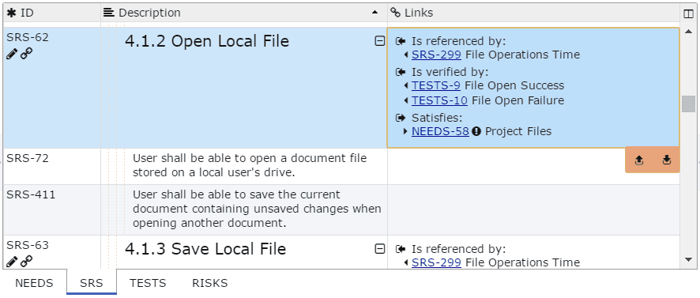
Task: Open the column chooser icon
Action: (x=688, y=13)
